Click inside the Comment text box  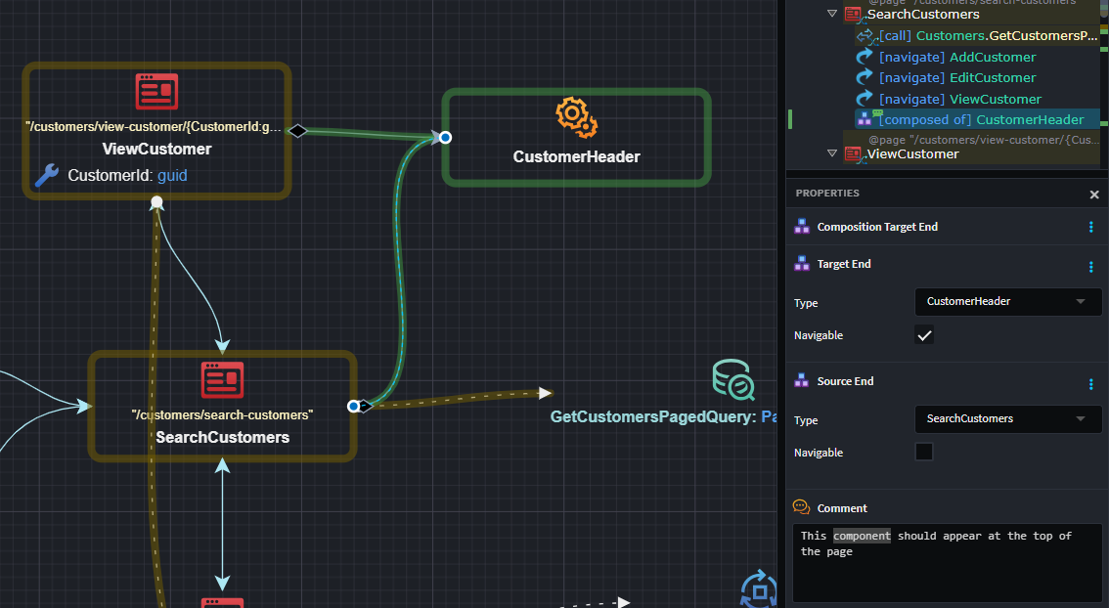click(x=947, y=563)
